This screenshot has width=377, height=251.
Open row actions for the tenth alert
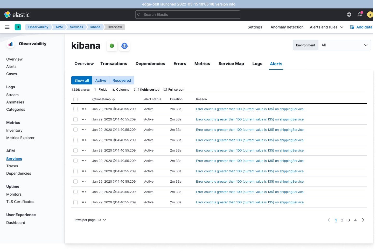tap(84, 202)
